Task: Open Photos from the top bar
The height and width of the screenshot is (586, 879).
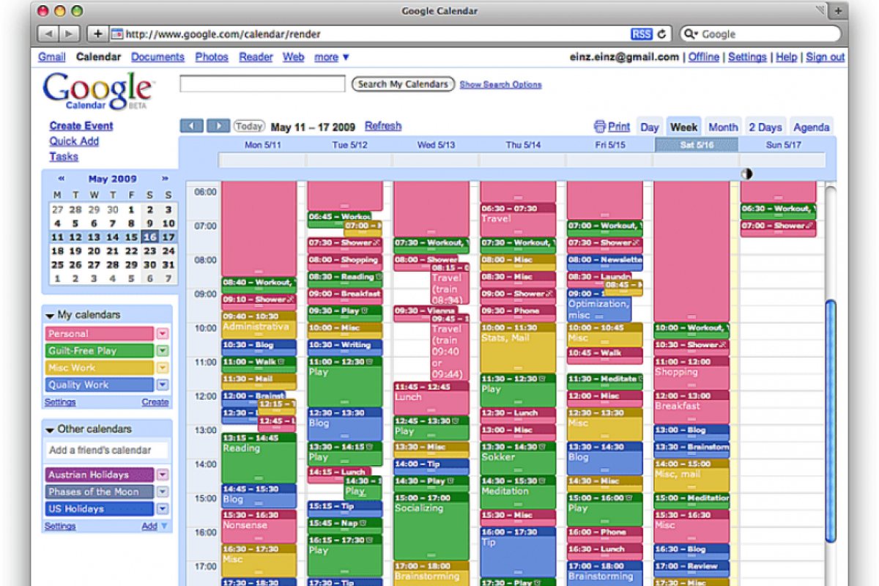Action: pyautogui.click(x=212, y=57)
